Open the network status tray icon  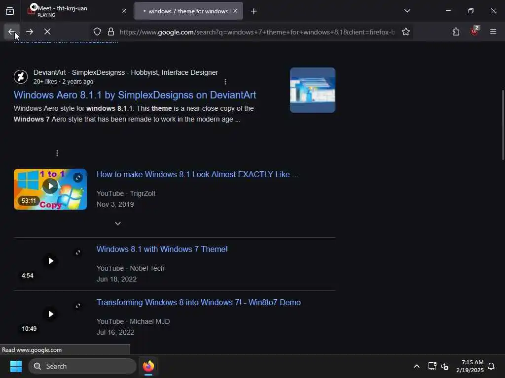click(x=432, y=366)
